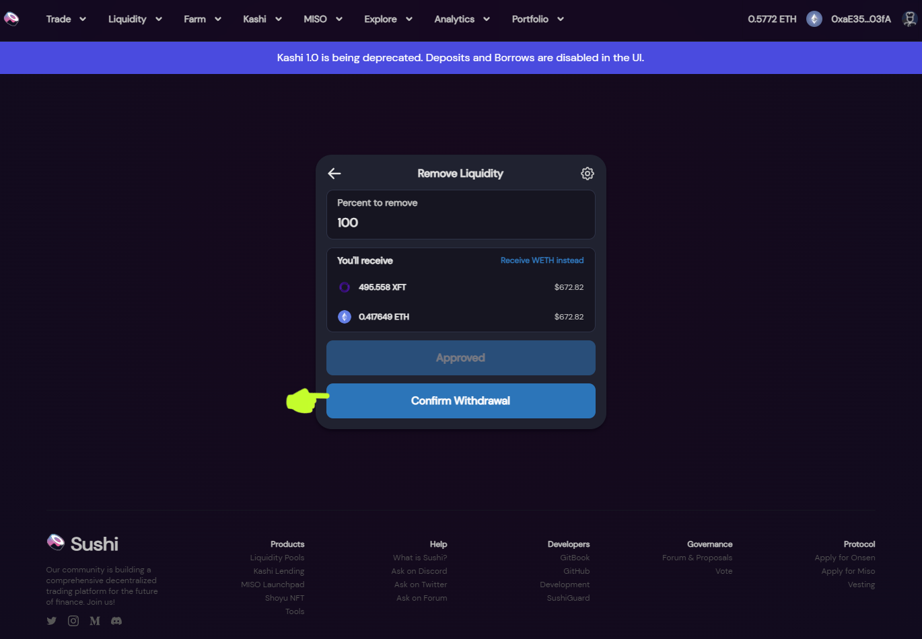Viewport: 922px width, 639px height.
Task: Expand the Farm menu
Action: click(x=203, y=19)
